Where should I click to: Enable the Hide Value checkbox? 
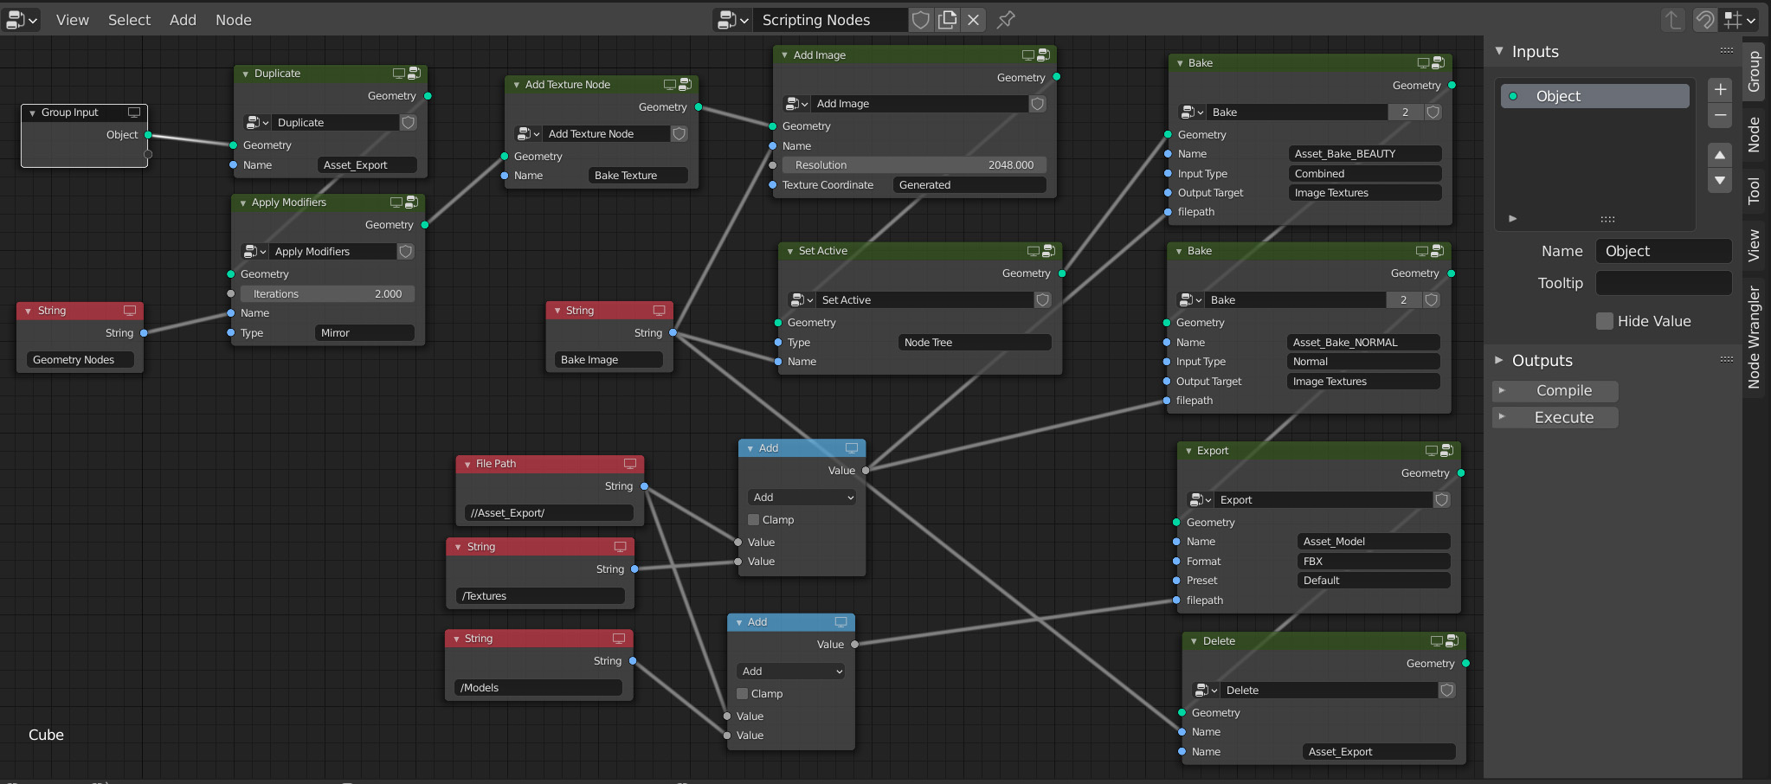tap(1605, 321)
